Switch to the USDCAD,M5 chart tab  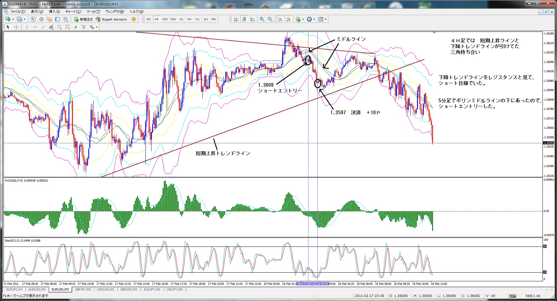coord(105,289)
